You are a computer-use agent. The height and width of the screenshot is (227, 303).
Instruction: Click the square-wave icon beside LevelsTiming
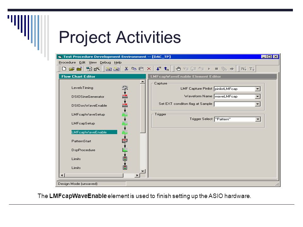pos(125,88)
